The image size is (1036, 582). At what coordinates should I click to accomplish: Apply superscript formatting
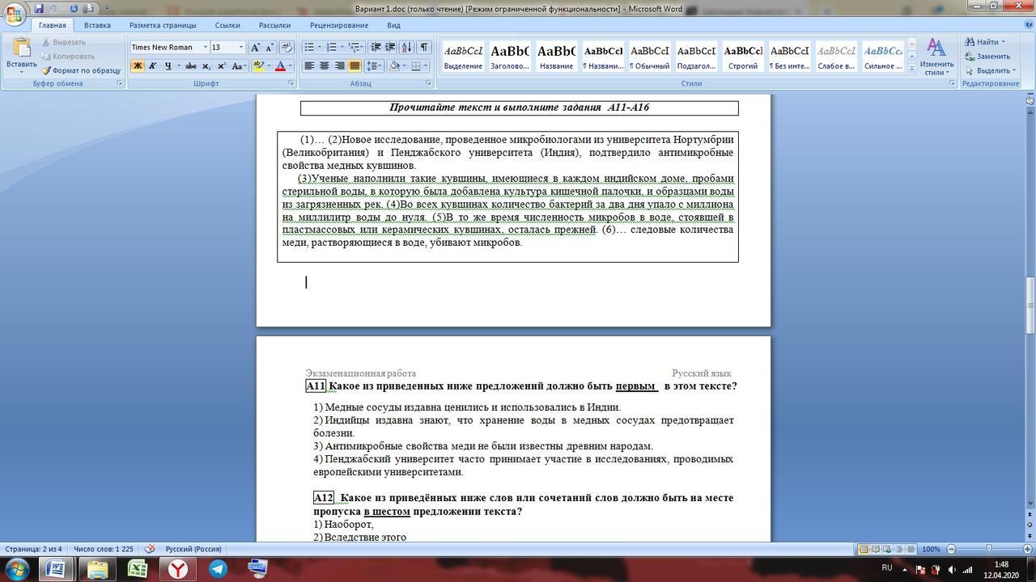pyautogui.click(x=221, y=66)
